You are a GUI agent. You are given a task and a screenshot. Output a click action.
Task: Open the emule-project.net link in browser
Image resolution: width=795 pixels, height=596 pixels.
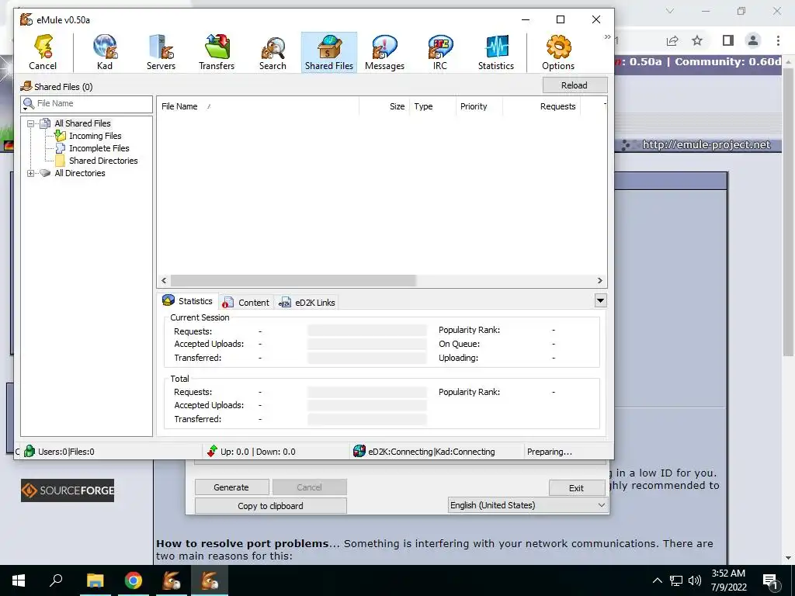(x=706, y=145)
